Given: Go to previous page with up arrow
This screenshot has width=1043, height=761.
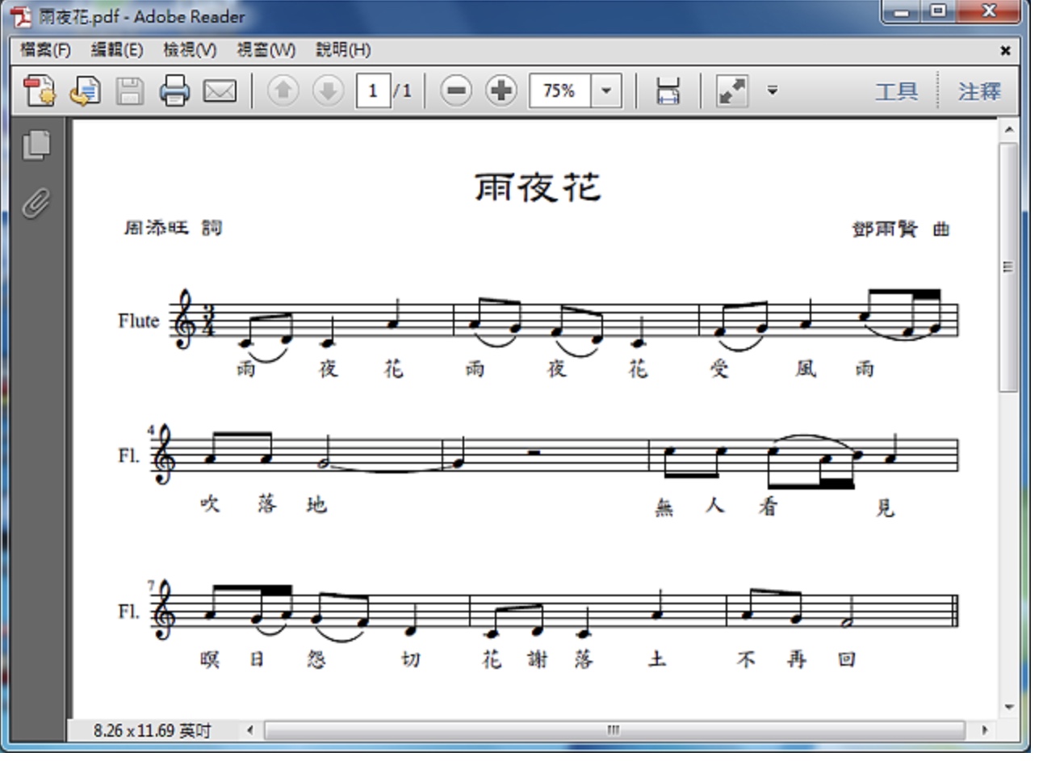Looking at the screenshot, I should (283, 90).
